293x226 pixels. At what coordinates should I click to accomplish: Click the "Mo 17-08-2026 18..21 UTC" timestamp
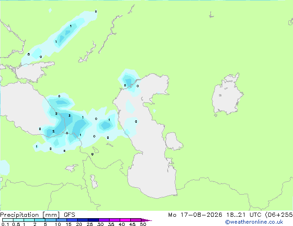point(214,215)
